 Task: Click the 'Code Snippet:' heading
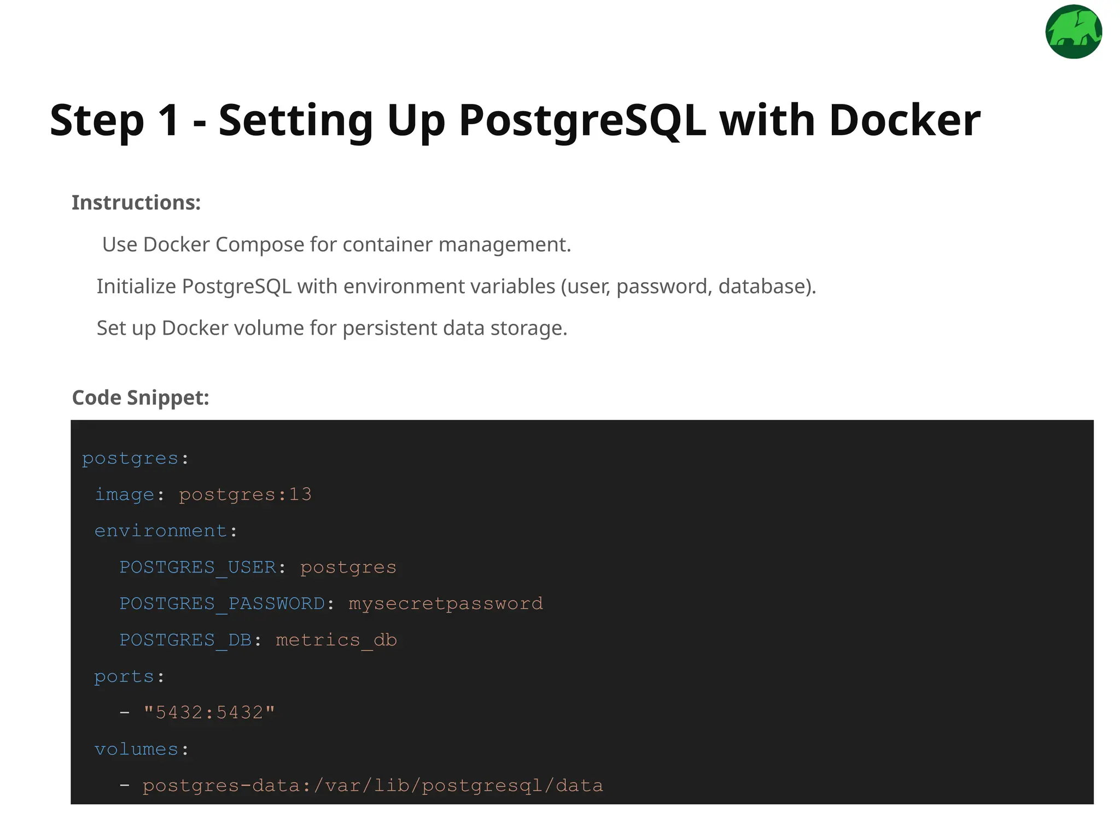click(x=141, y=398)
